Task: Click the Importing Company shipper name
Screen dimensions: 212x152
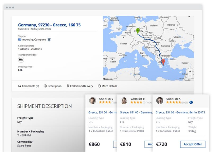Action: (34, 40)
